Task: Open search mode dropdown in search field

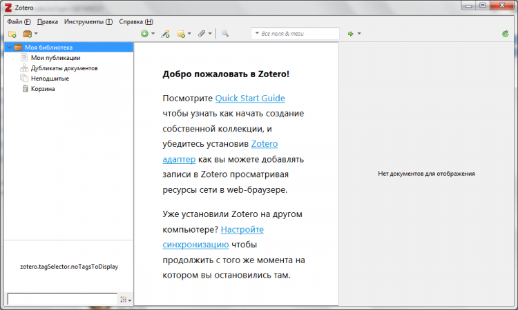Action: [257, 34]
